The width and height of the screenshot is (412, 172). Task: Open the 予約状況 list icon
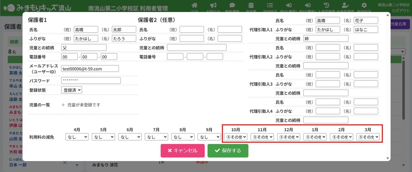coord(270,5)
